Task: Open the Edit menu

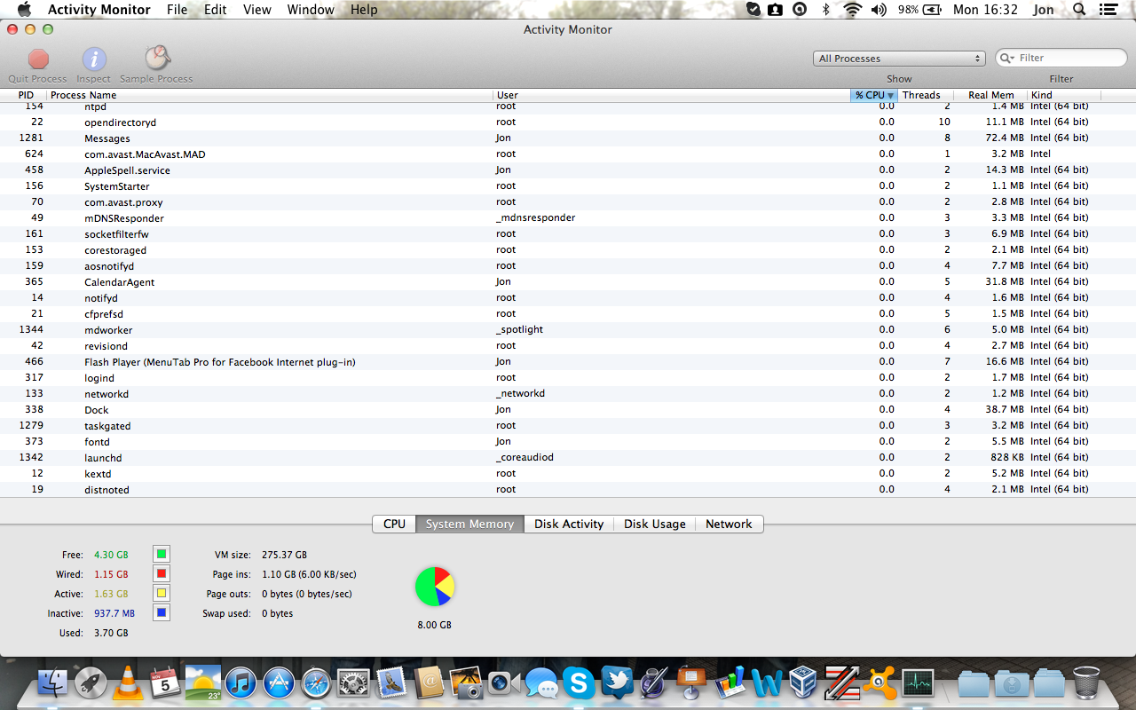Action: point(216,10)
